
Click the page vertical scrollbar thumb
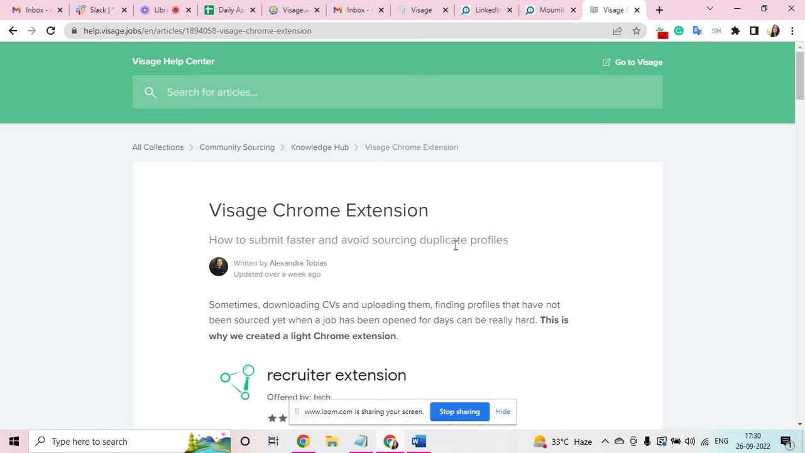coord(800,75)
